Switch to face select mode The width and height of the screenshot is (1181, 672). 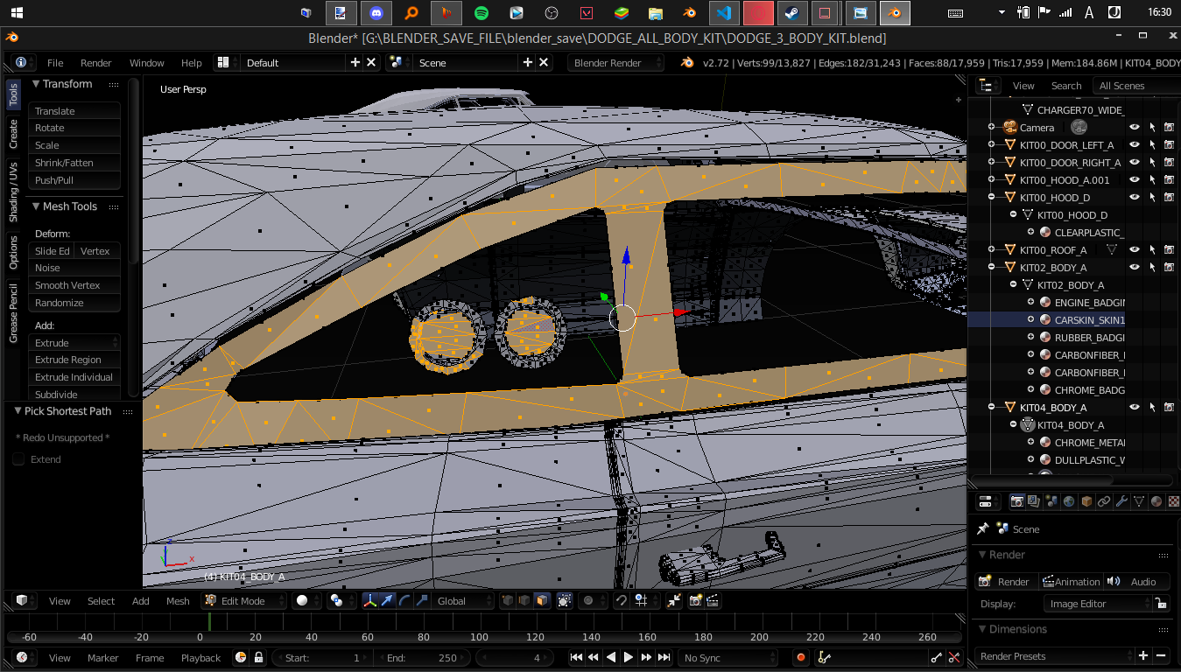pyautogui.click(x=542, y=600)
